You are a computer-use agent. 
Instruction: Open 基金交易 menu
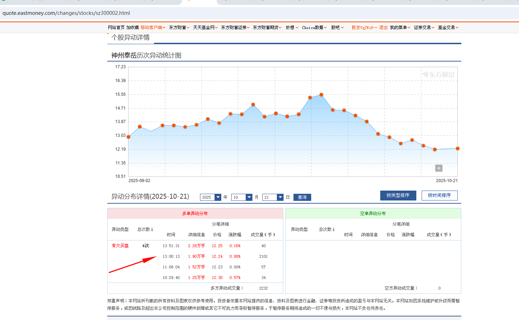tap(448, 28)
